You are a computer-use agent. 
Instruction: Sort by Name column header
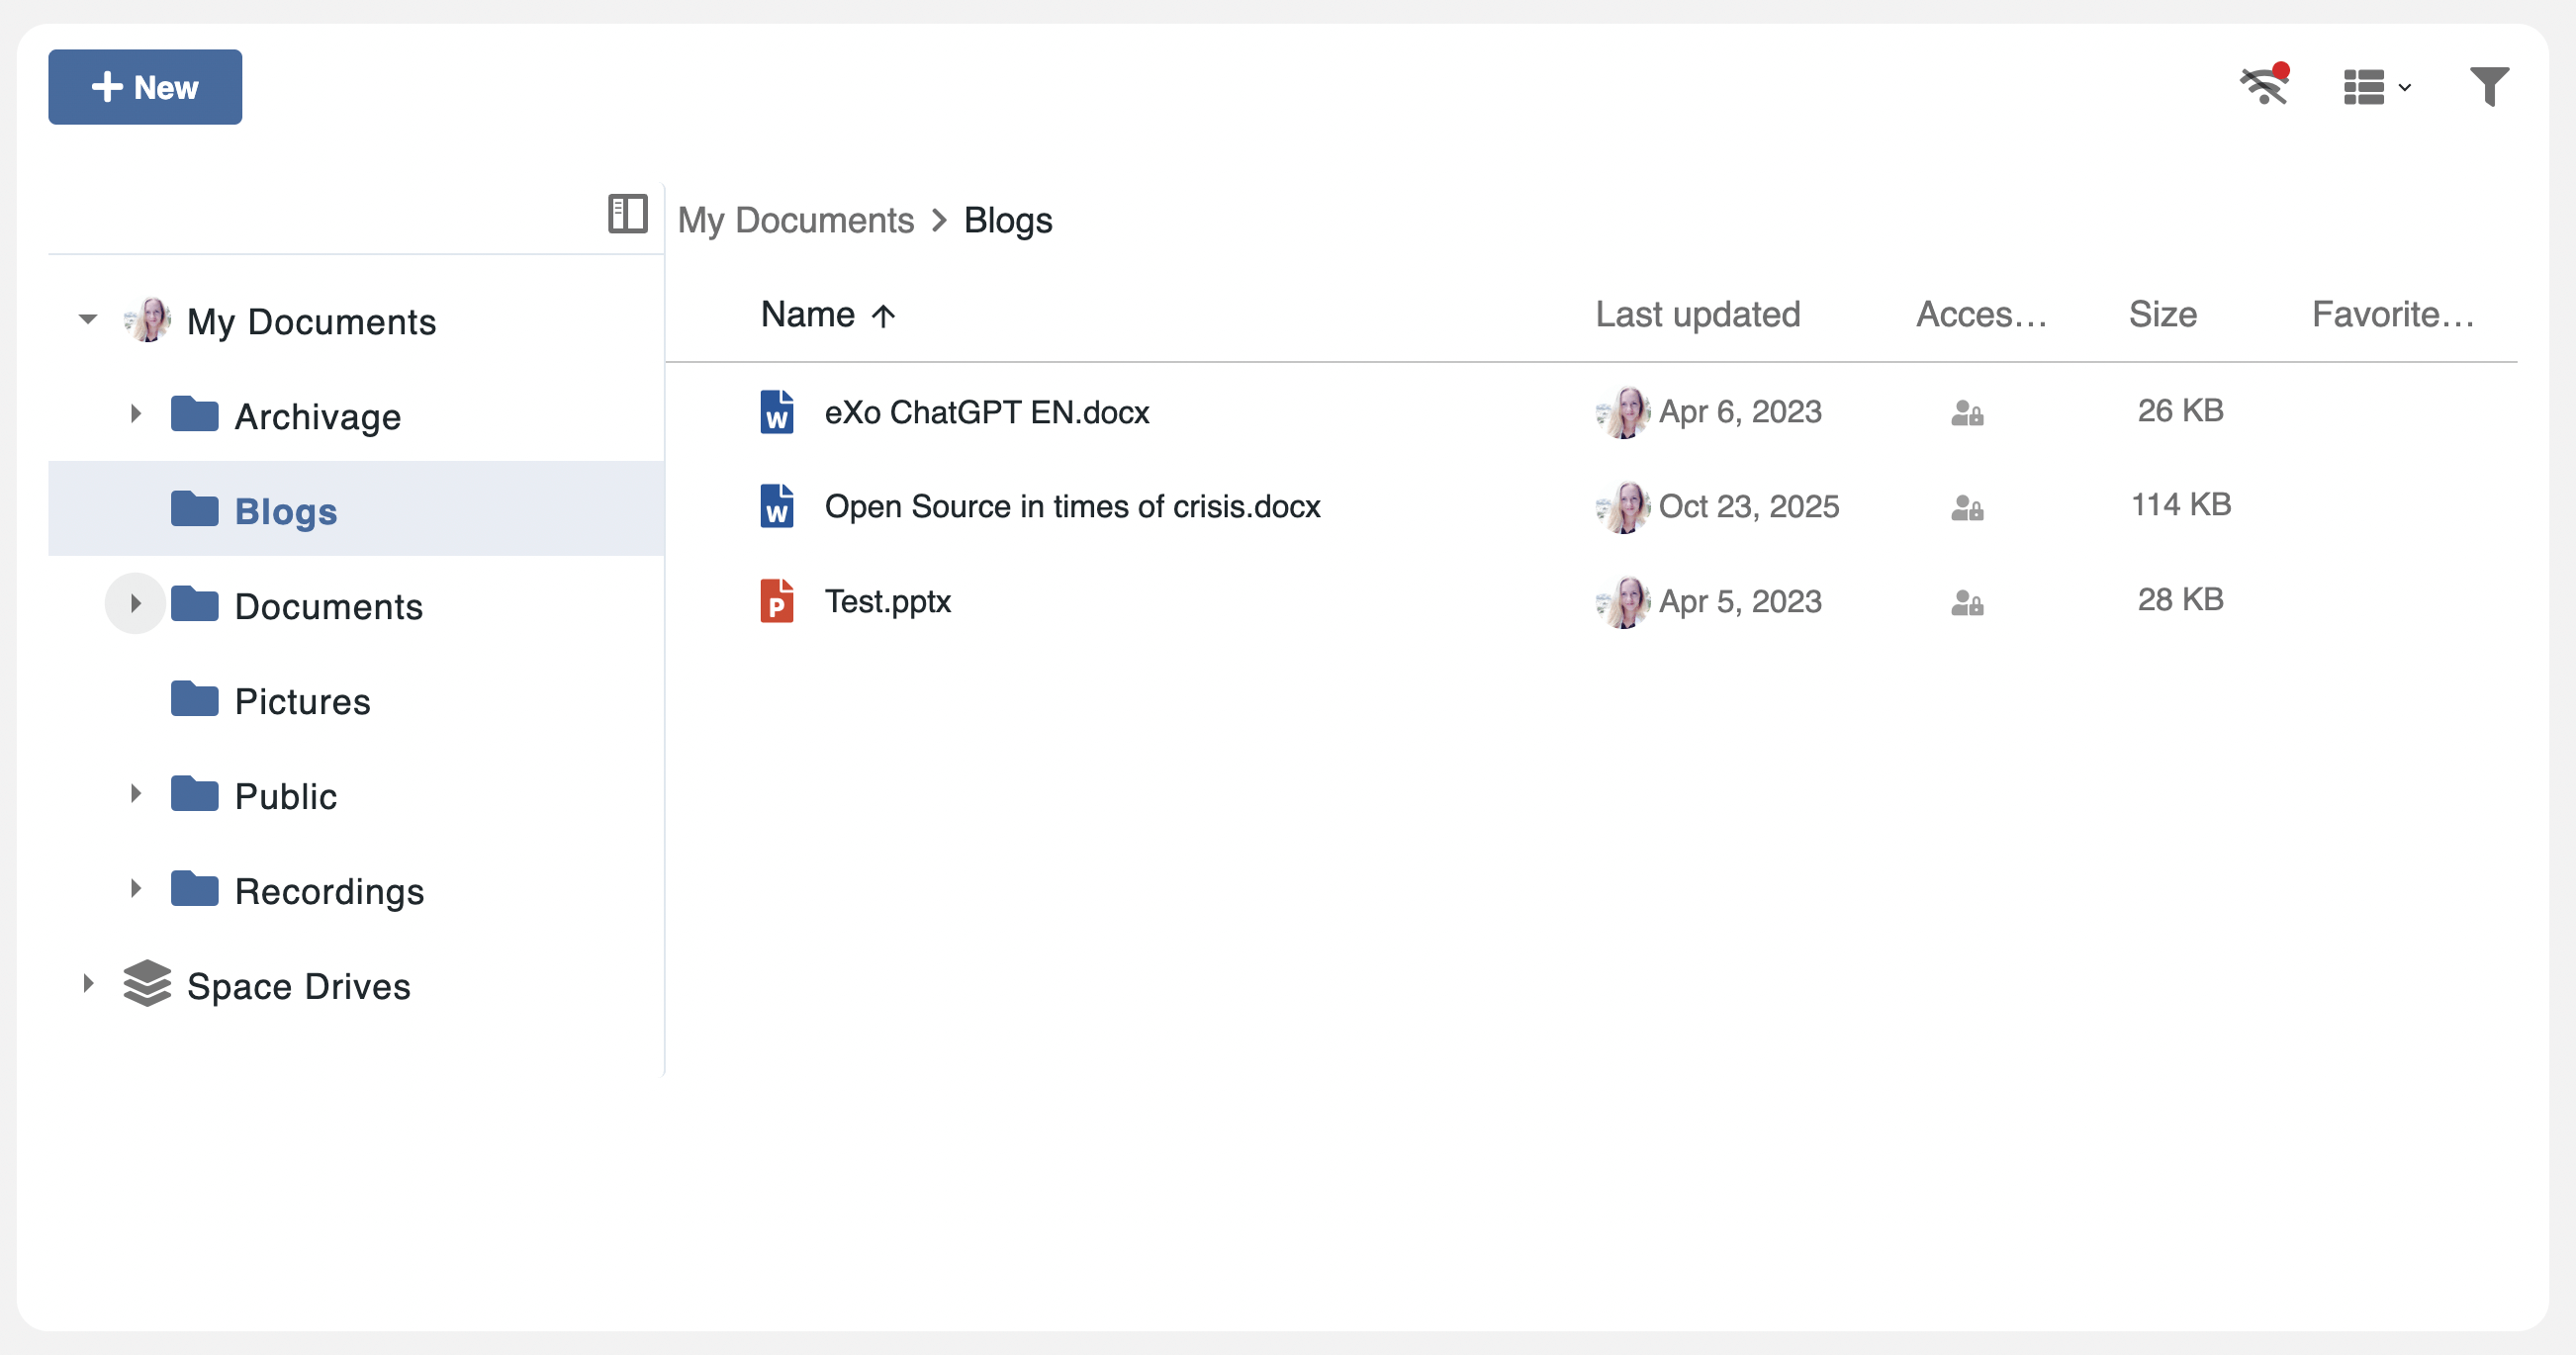[x=808, y=315]
